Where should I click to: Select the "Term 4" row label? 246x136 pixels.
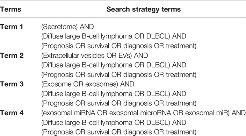pyautogui.click(x=12, y=113)
